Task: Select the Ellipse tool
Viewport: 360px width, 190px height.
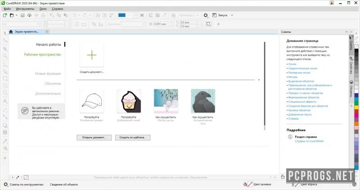Action: pos(5,86)
